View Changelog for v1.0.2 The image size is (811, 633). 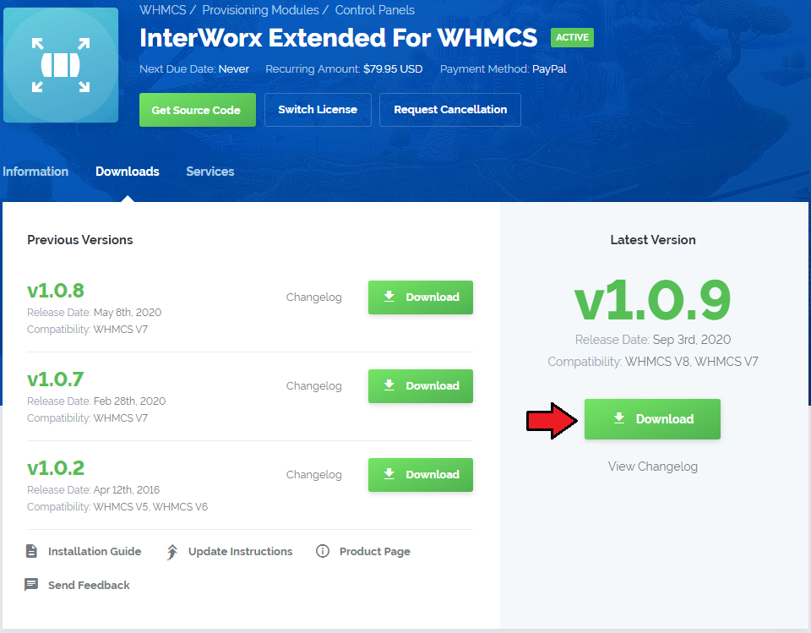pos(314,475)
